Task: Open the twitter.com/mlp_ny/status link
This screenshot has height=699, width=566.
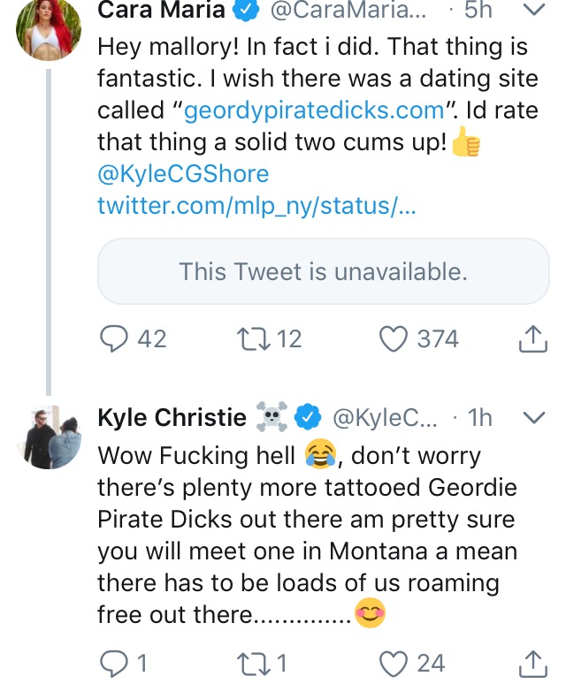Action: point(256,206)
